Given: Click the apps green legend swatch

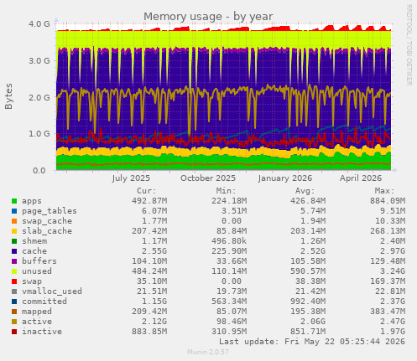Looking at the screenshot, I should click(14, 201).
